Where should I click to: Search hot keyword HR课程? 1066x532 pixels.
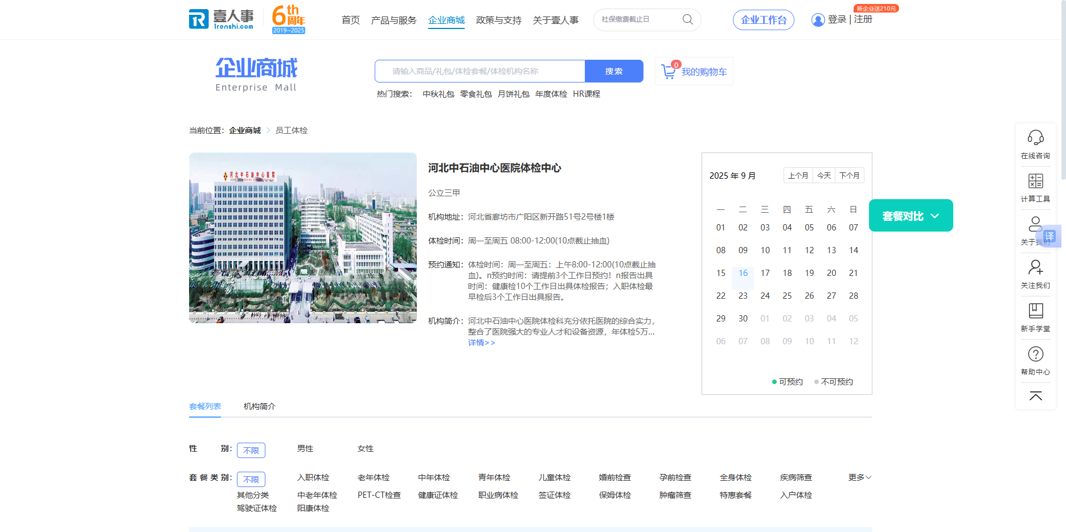(x=587, y=94)
